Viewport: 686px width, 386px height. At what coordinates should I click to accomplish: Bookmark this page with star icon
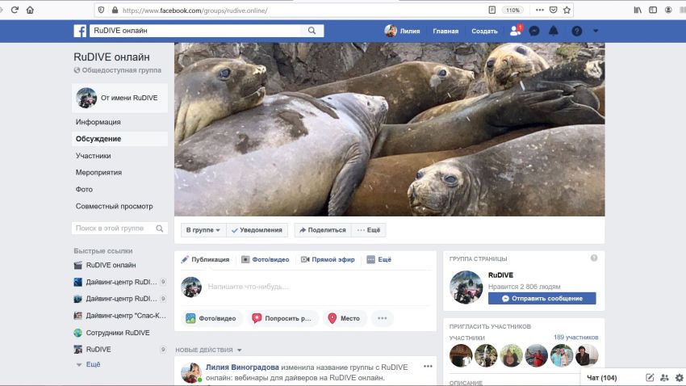[567, 10]
